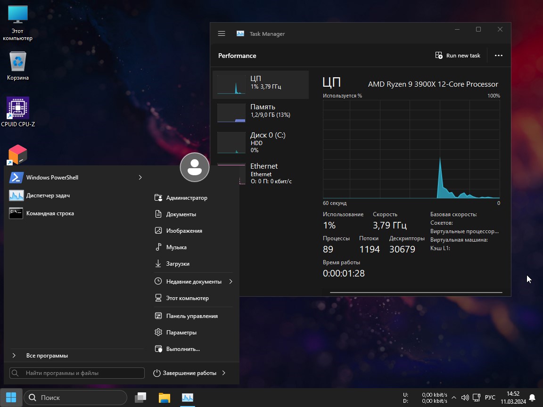The width and height of the screenshot is (543, 407).
Task: Open Корзина recycle bin desktop icon
Action: point(17,66)
